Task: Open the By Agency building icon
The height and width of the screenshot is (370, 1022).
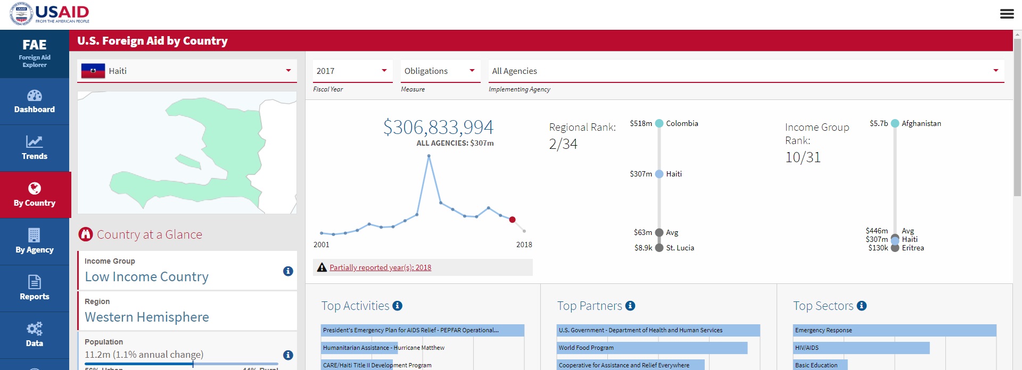Action: tap(34, 235)
